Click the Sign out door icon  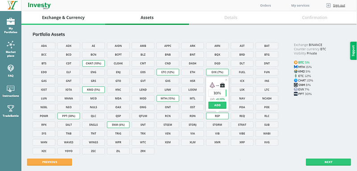click(x=328, y=5)
